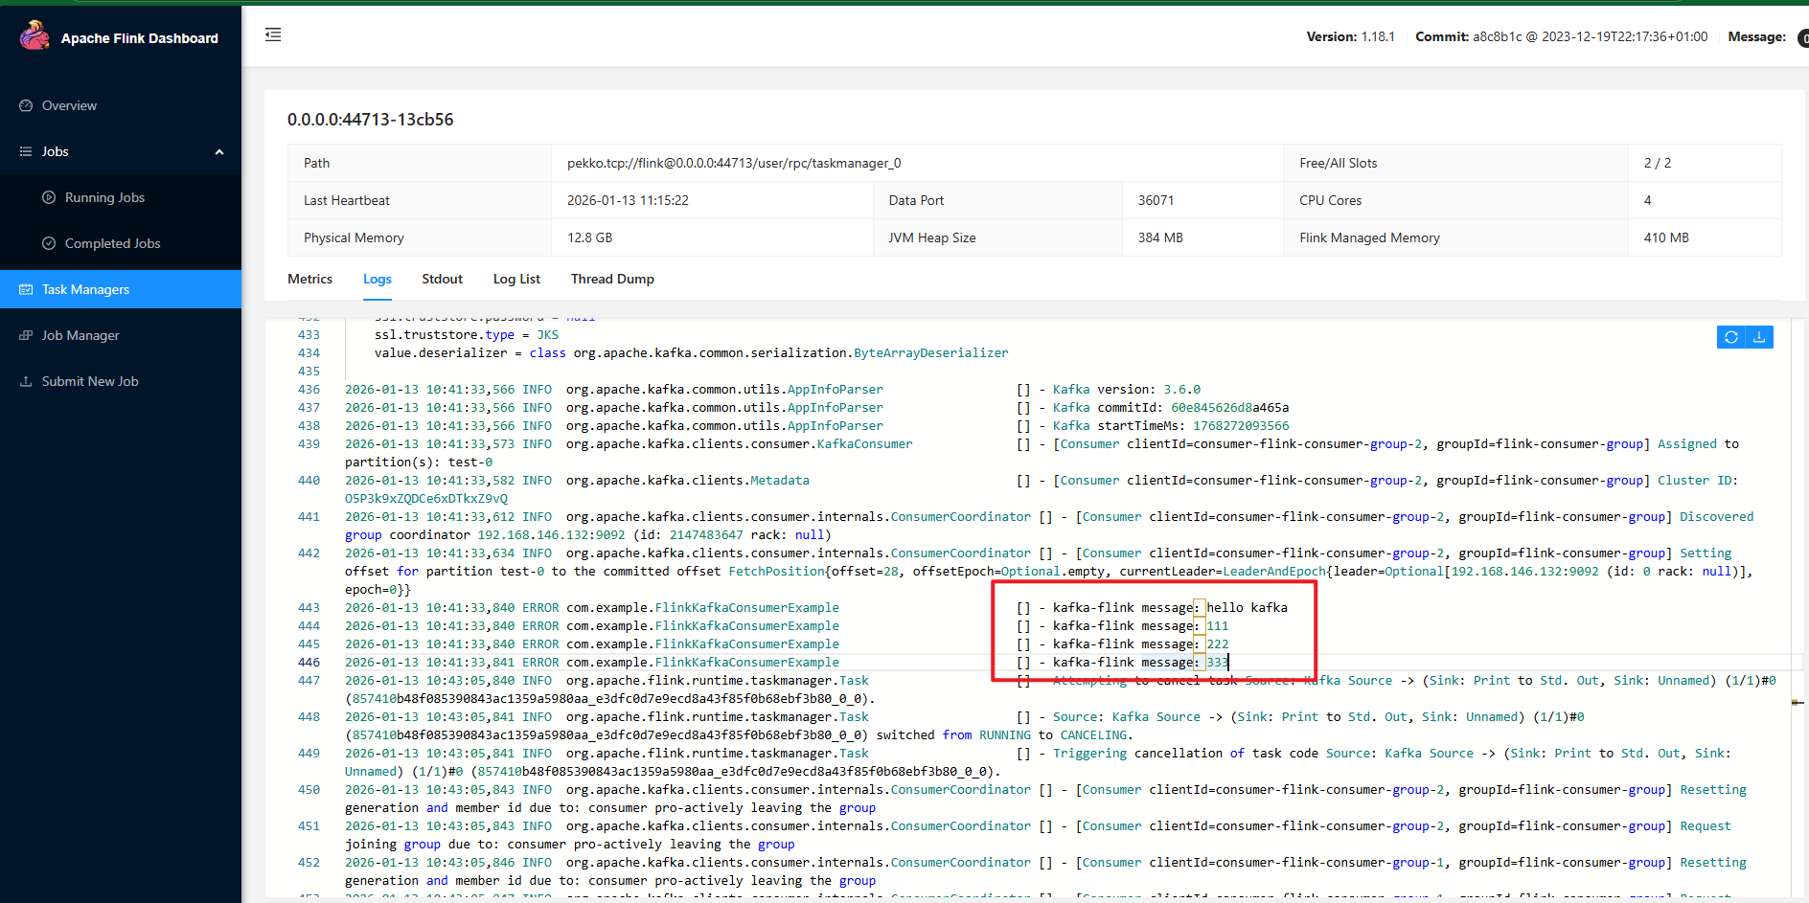
Task: Switch to the Stdout tab
Action: point(442,279)
